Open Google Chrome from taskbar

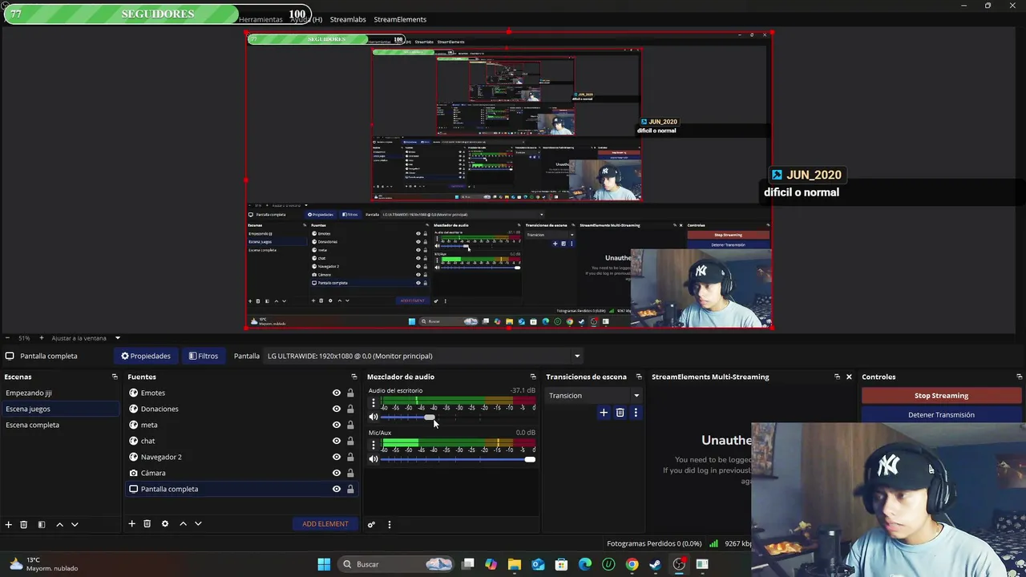[x=632, y=564]
